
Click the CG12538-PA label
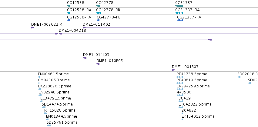point(79,17)
